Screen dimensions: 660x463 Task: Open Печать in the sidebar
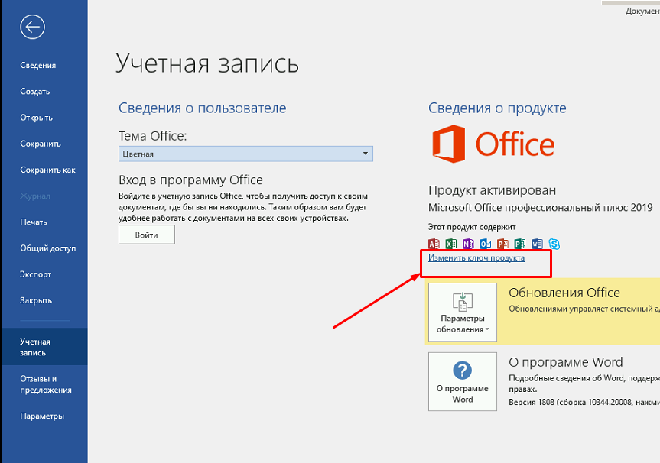[x=34, y=222]
